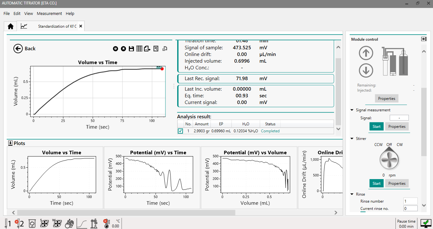
Task: Collapse the Signal measurement section
Action: (352, 110)
